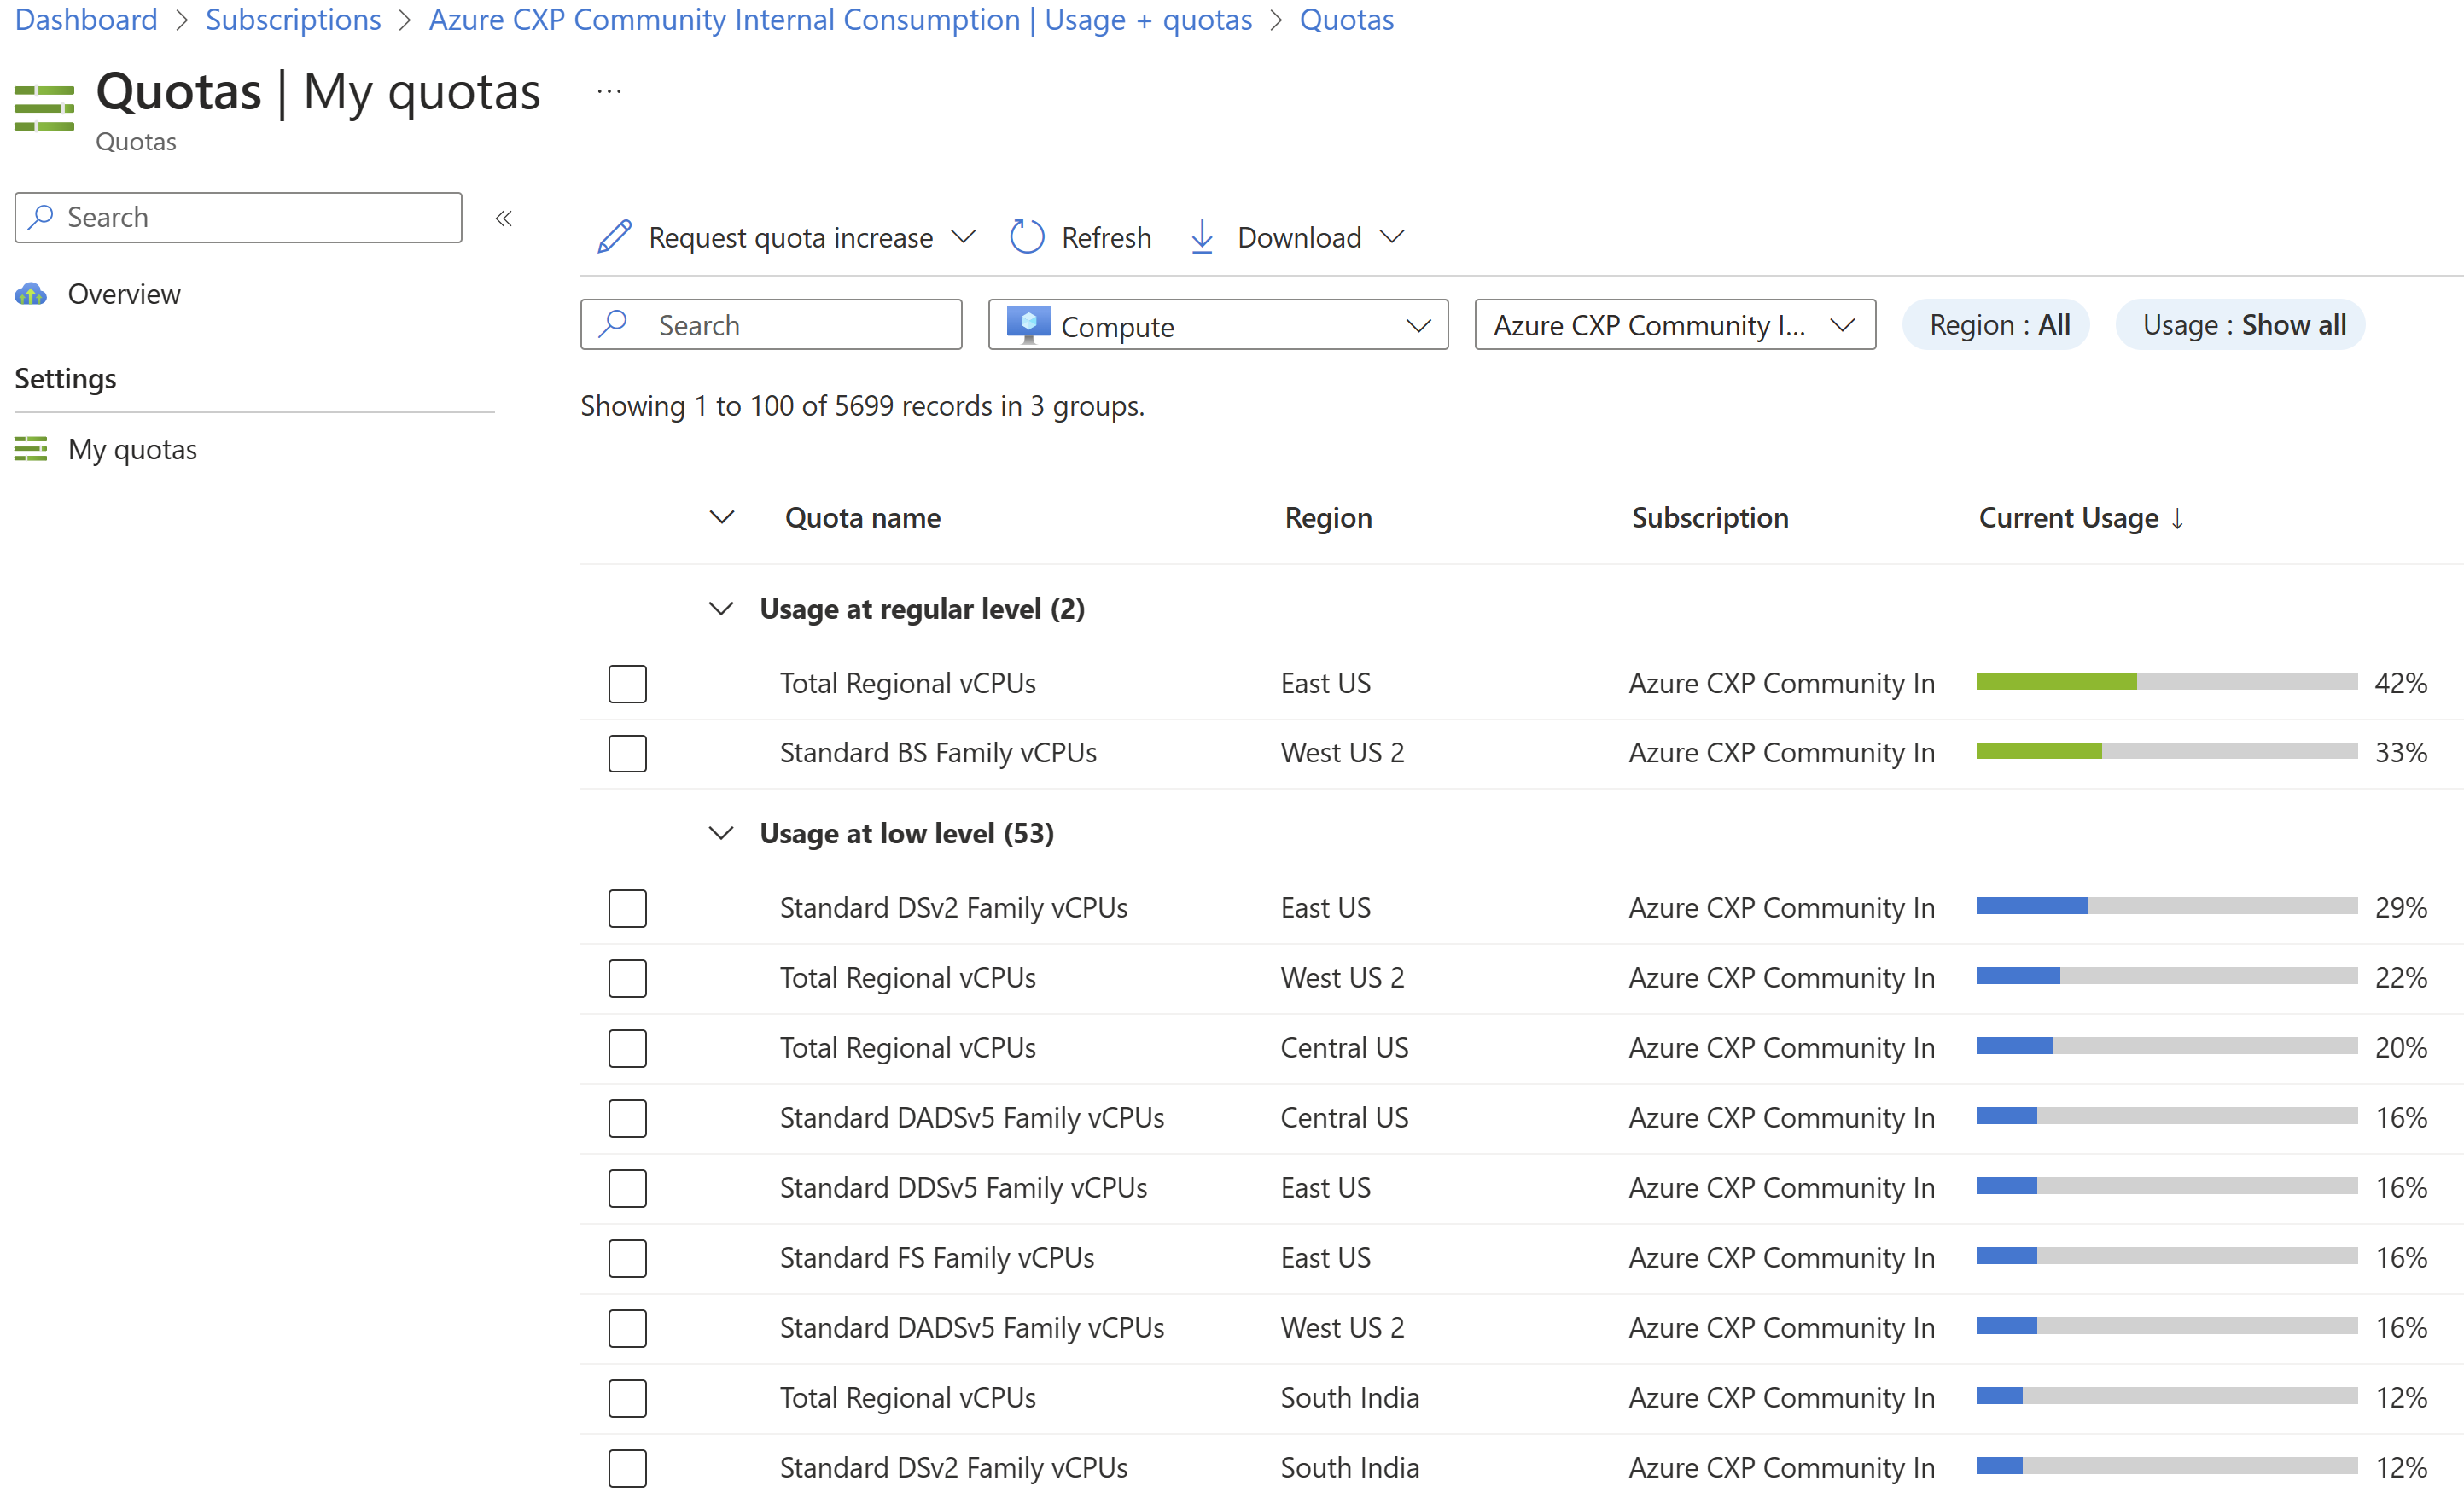Click the collapse panel chevron icon
The image size is (2464, 1498).
pyautogui.click(x=505, y=217)
